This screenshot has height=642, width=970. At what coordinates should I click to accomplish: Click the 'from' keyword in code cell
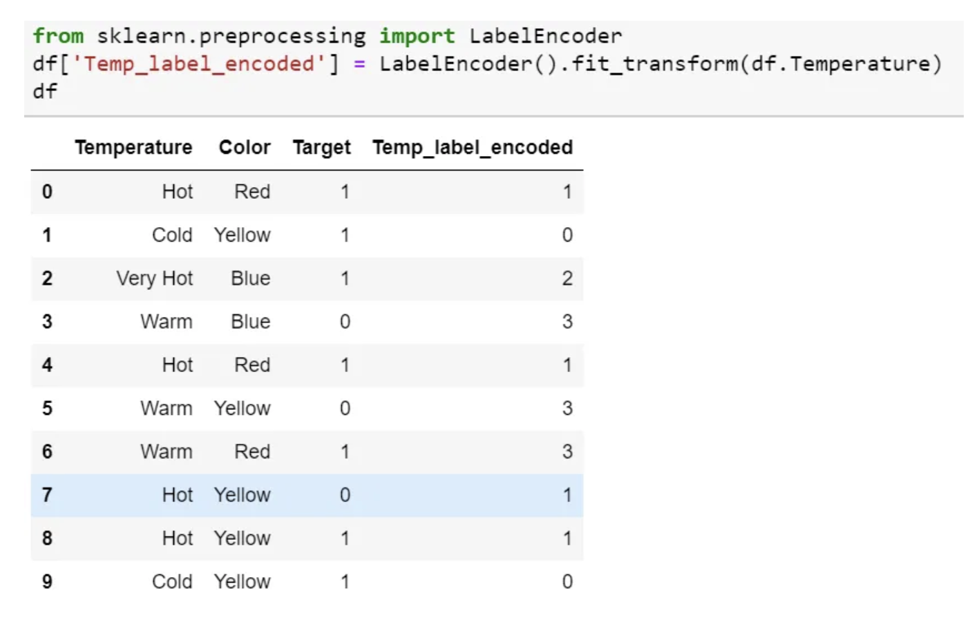pos(58,36)
